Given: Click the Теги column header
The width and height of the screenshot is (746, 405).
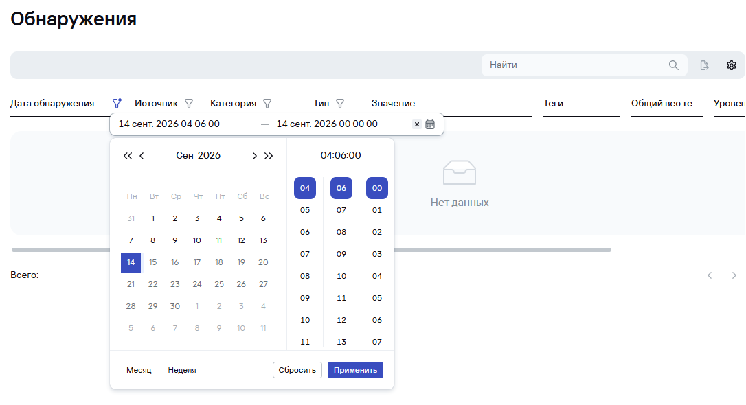Looking at the screenshot, I should tap(553, 103).
